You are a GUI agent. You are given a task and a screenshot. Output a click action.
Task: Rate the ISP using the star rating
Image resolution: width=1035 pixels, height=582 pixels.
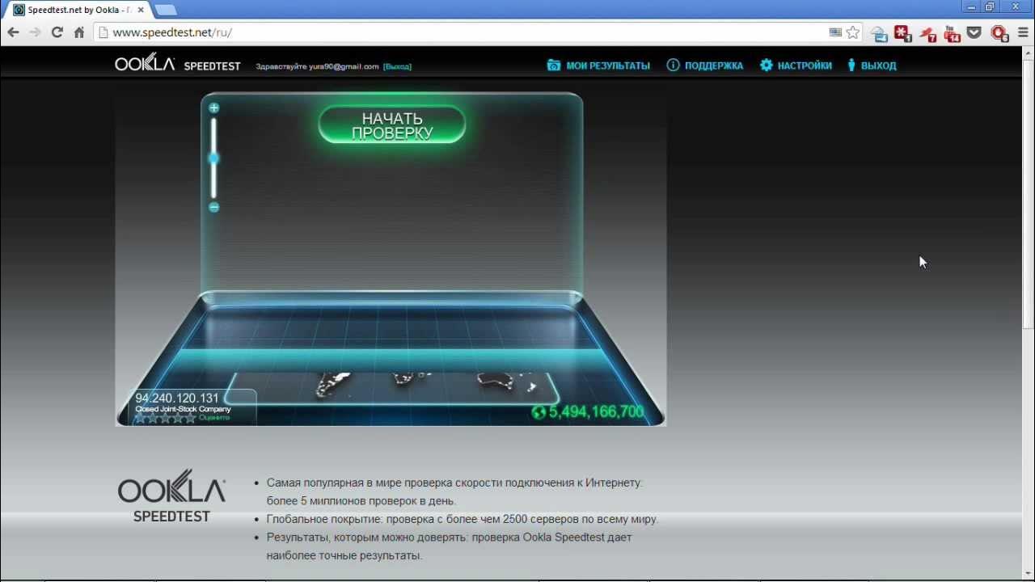(165, 418)
